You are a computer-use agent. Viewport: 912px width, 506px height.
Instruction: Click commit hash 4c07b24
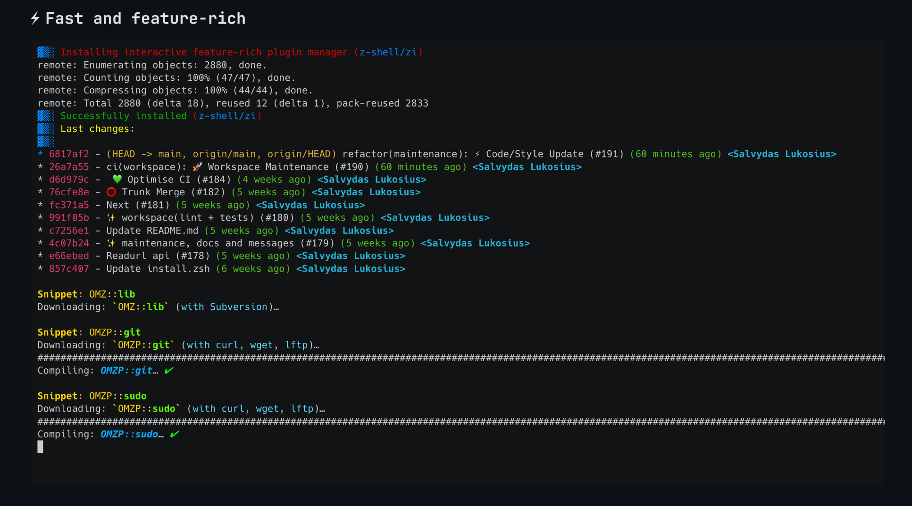69,243
